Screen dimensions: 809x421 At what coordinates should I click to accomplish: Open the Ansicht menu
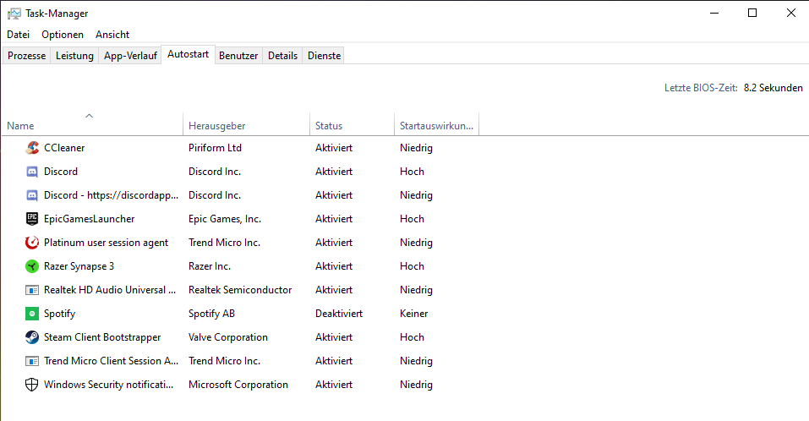pyautogui.click(x=112, y=35)
